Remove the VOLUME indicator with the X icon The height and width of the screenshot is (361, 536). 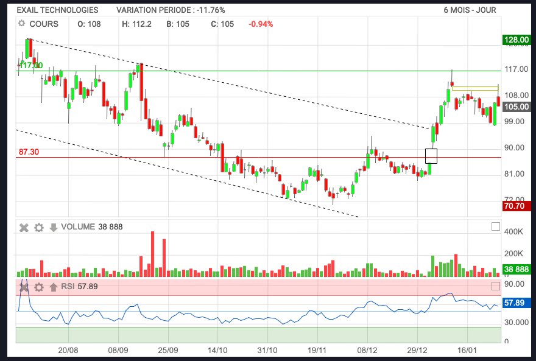pos(24,227)
